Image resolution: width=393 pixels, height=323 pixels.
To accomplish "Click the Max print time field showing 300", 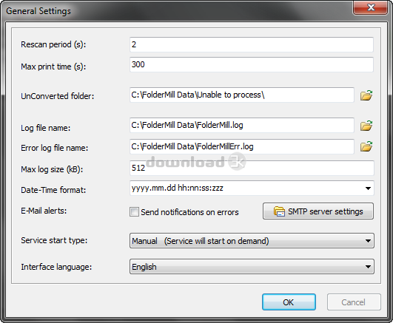I will point(252,64).
